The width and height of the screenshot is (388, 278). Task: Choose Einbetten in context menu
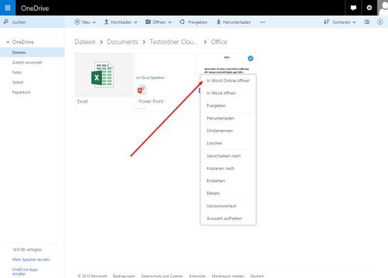point(228,181)
